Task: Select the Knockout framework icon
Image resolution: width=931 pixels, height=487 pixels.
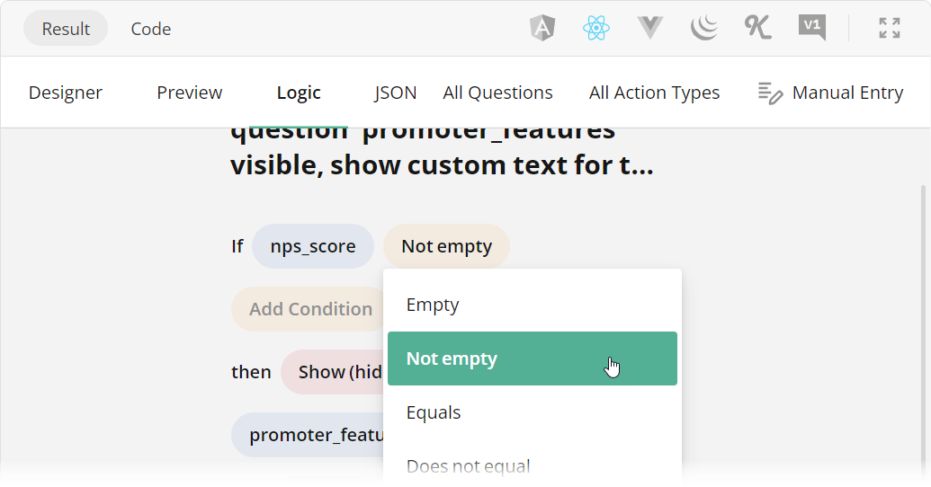Action: [x=758, y=28]
